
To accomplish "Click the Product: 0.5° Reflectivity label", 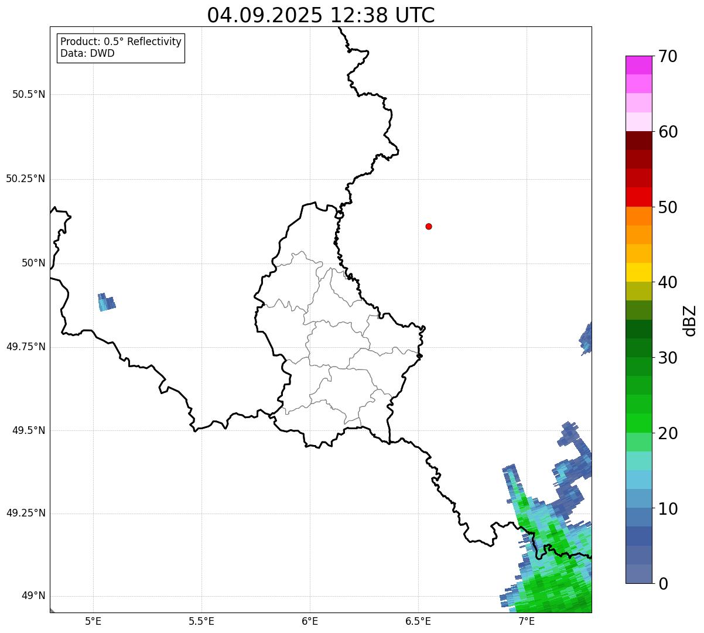I will click(x=121, y=42).
